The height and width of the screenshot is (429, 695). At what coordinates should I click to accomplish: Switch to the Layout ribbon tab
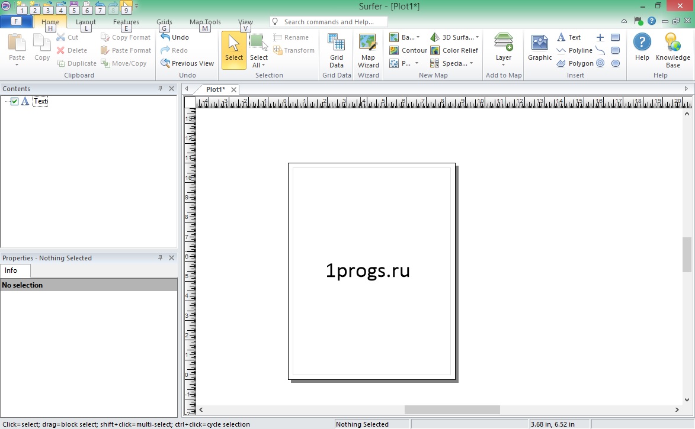85,22
